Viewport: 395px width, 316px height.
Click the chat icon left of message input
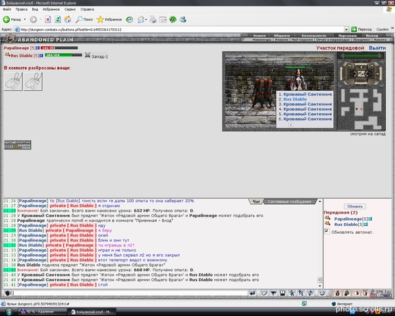pos(8,293)
